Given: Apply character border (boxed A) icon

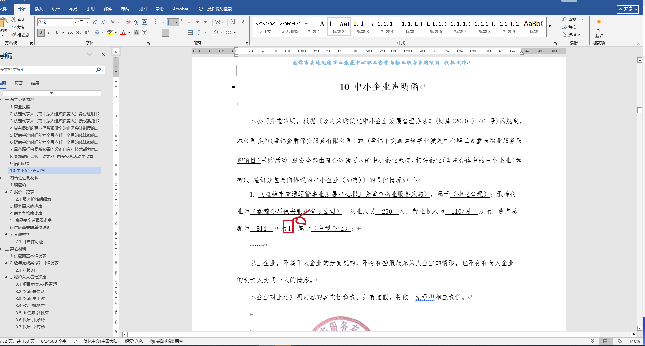Looking at the screenshot, I should [x=144, y=22].
